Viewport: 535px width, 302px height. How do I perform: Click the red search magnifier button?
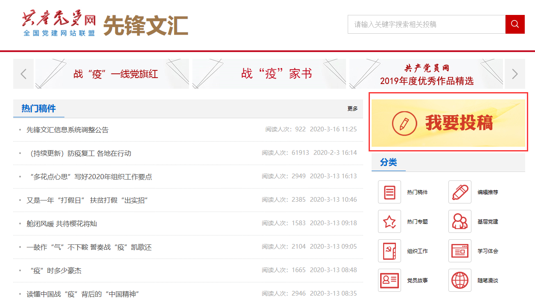[515, 24]
